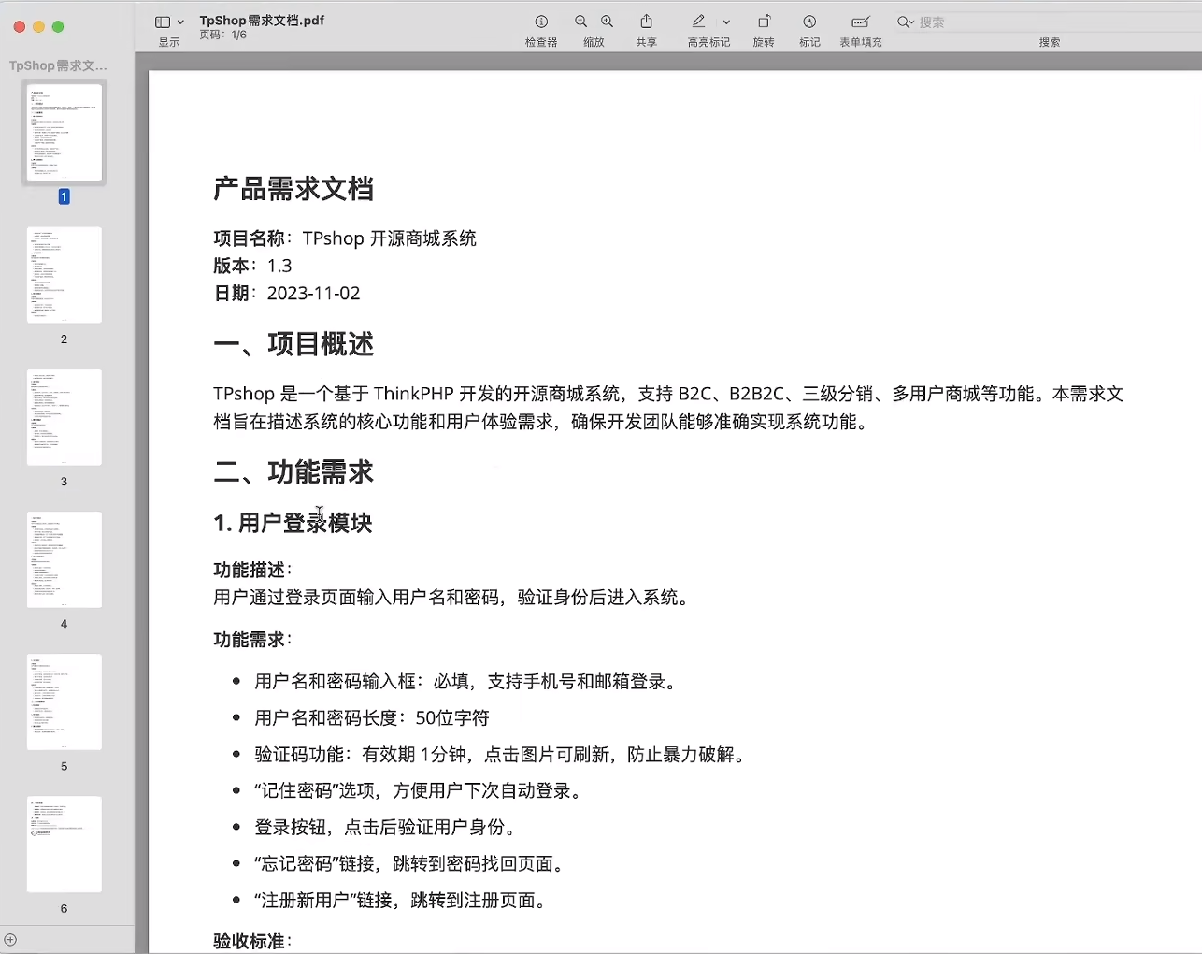Zoom in using the plus magnifier icon

607,21
